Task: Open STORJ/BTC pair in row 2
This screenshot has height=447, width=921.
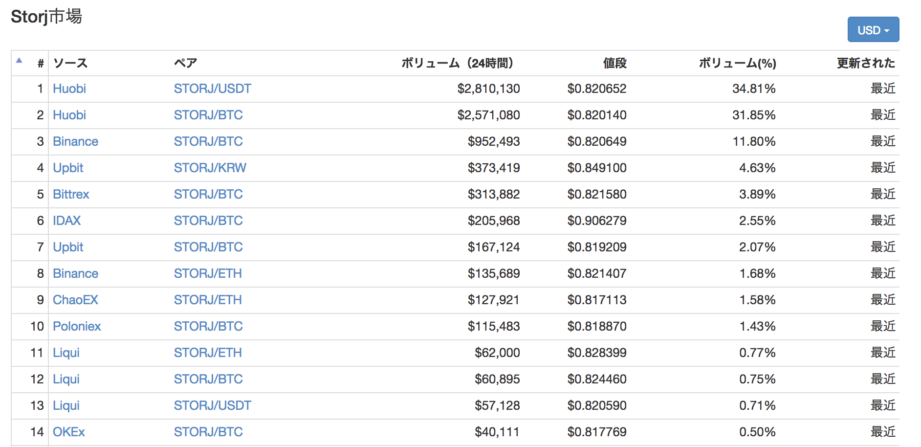Action: point(208,115)
